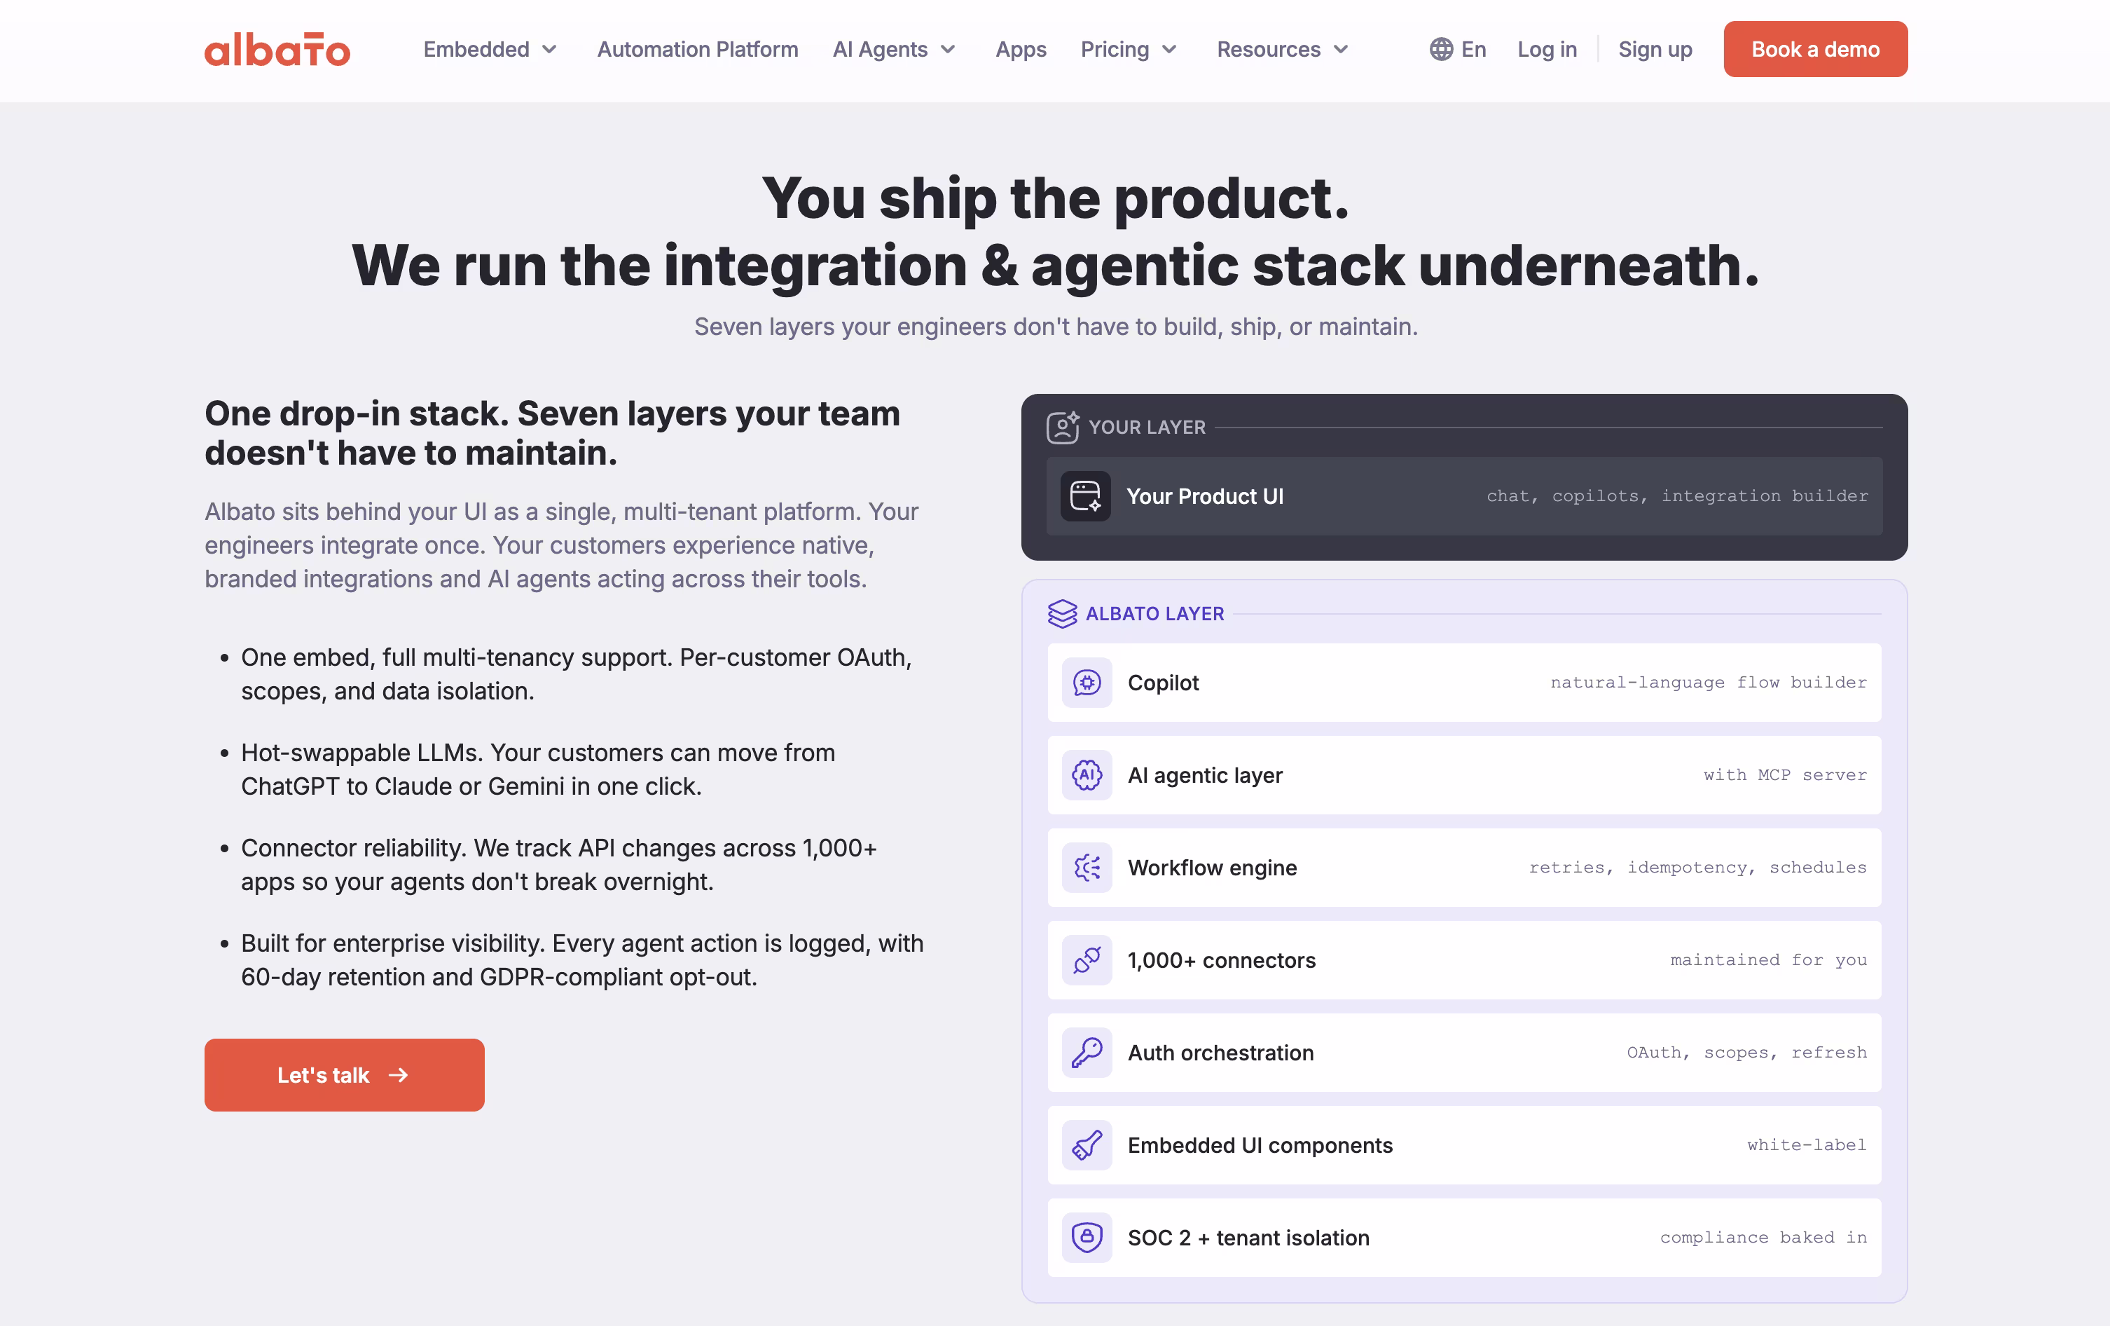
Task: Click the 'You ship the product.' headline
Action: point(1055,198)
